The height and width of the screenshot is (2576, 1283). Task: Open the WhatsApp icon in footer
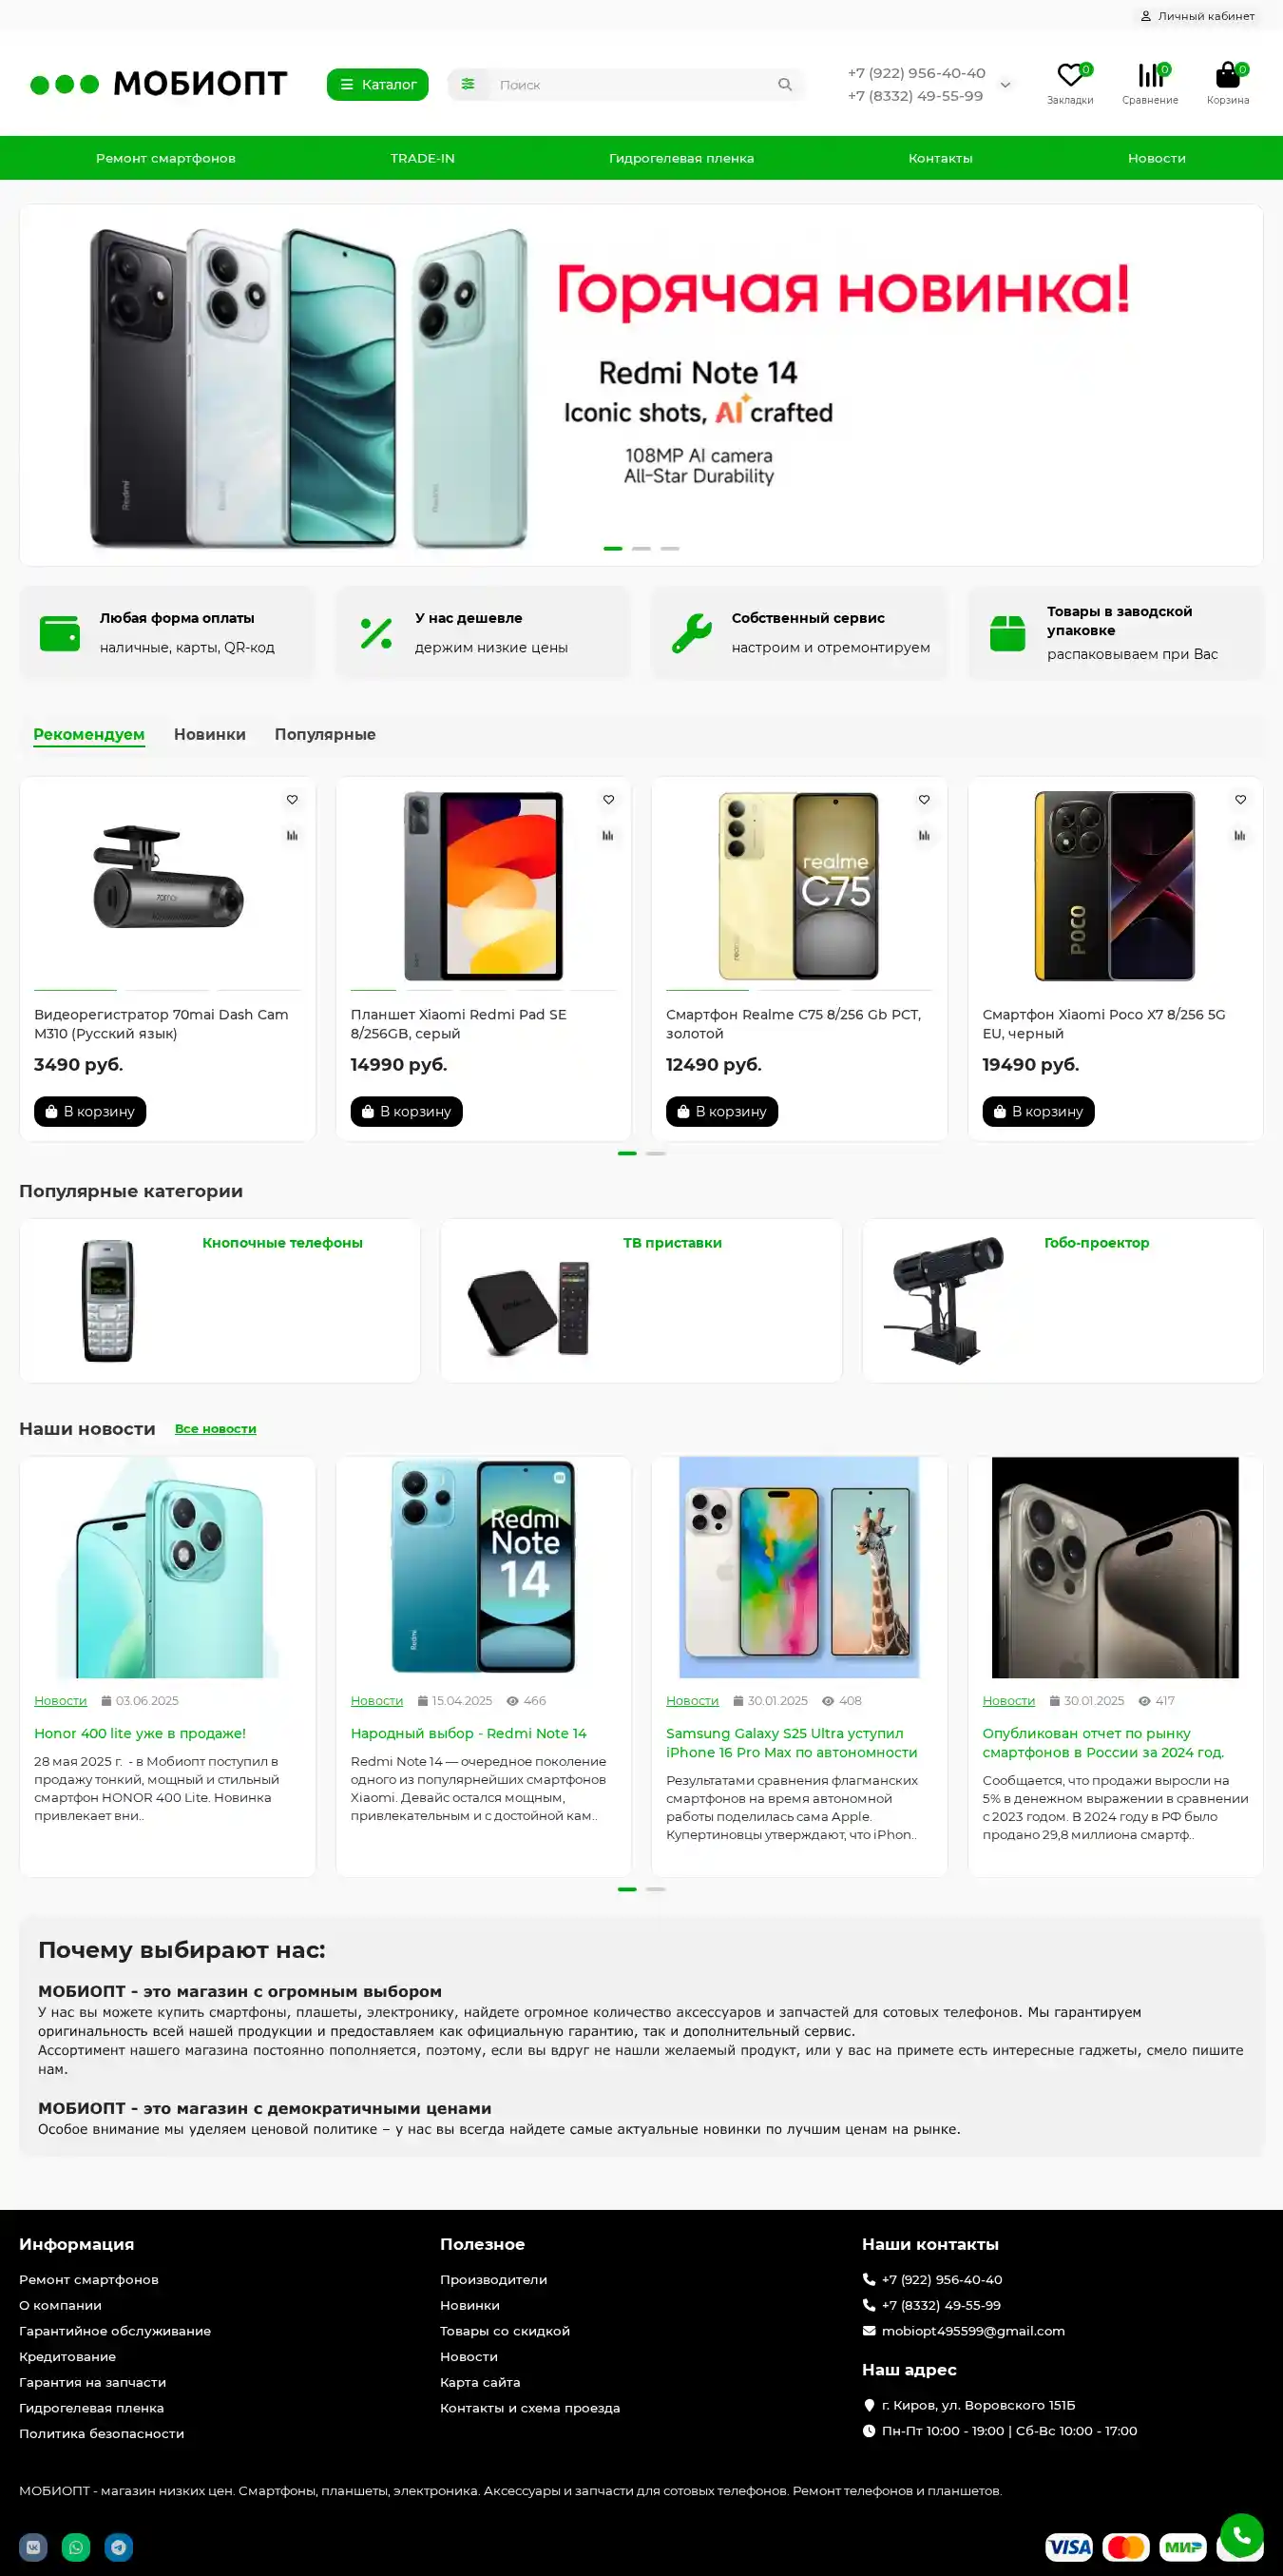click(76, 2546)
